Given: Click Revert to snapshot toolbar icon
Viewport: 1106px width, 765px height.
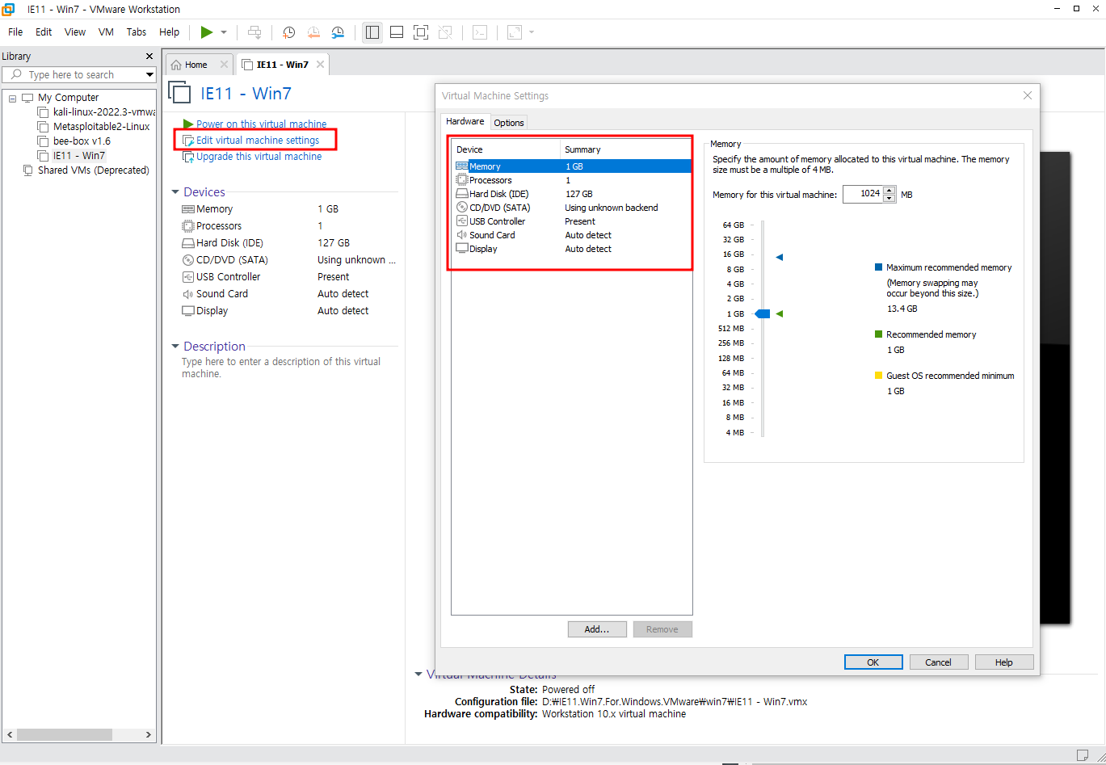Looking at the screenshot, I should coord(313,32).
